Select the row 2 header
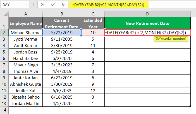The height and width of the screenshot is (114, 196). [4, 33]
